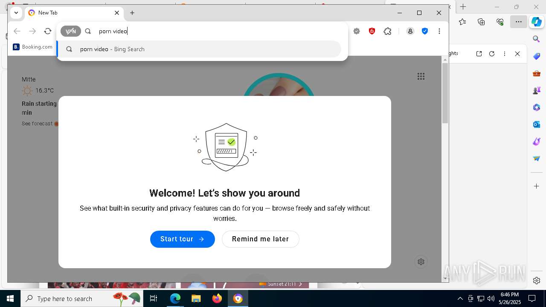The height and width of the screenshot is (307, 546).
Task: Open the tab search dropdown arrow
Action: click(16, 13)
